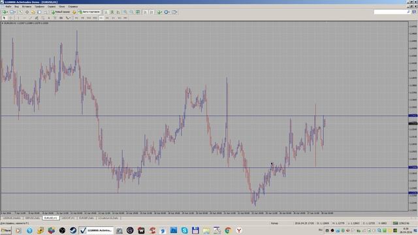Select the horizontal line drawing tool
This screenshot has width=418, height=235.
[25, 18]
